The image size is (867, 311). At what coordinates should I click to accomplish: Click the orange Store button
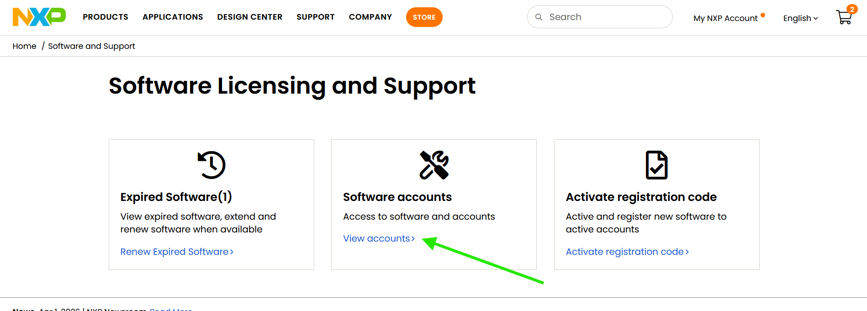click(424, 17)
